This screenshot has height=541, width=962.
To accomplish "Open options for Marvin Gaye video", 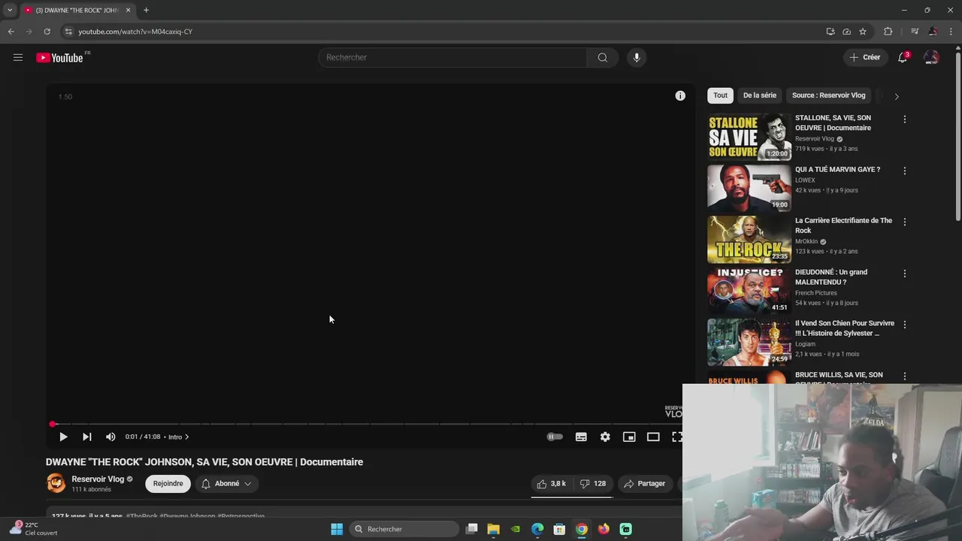I will 905,171.
